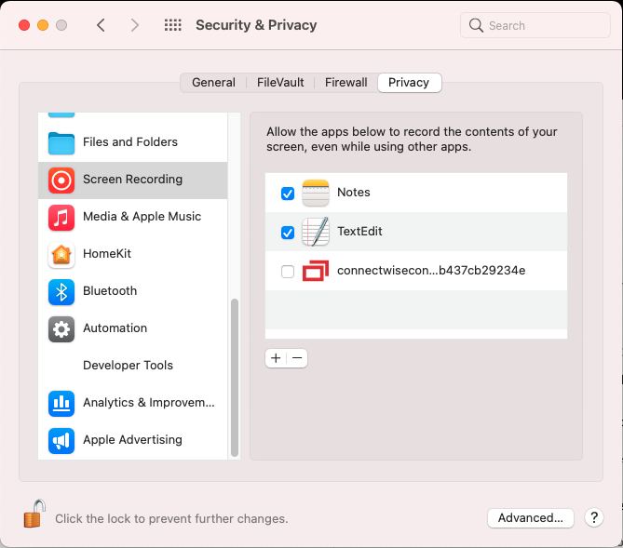Viewport: 623px width, 548px height.
Task: Select the Analytics & Improvements chart icon
Action: point(61,403)
